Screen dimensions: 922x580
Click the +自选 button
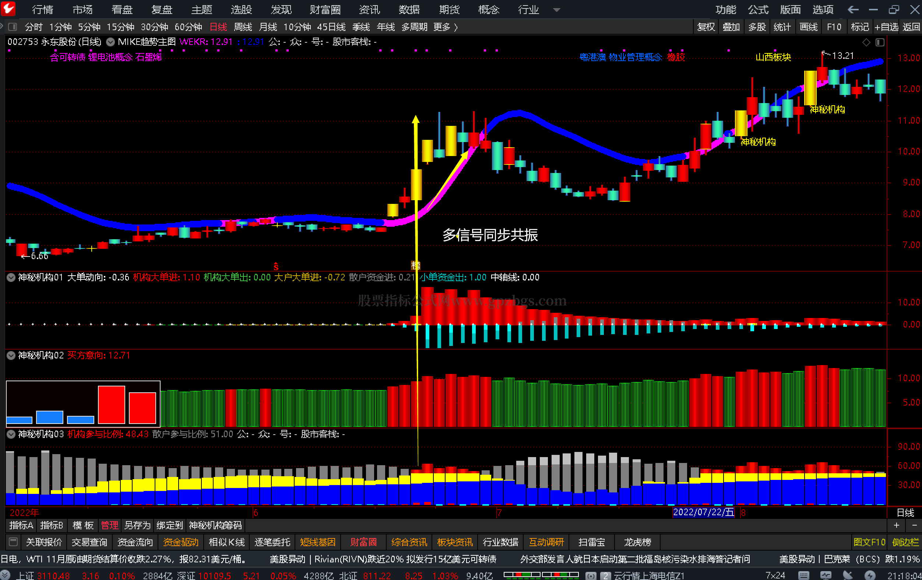(886, 27)
